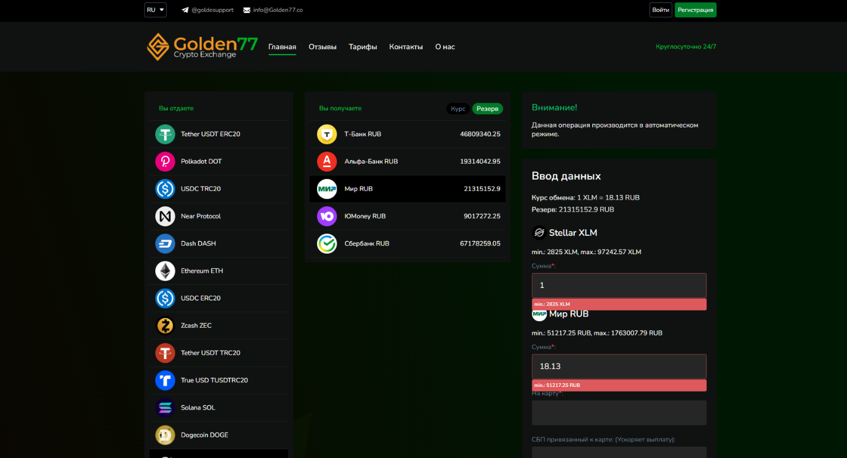
Task: Select the Dogecoin DOGE icon
Action: 165,435
